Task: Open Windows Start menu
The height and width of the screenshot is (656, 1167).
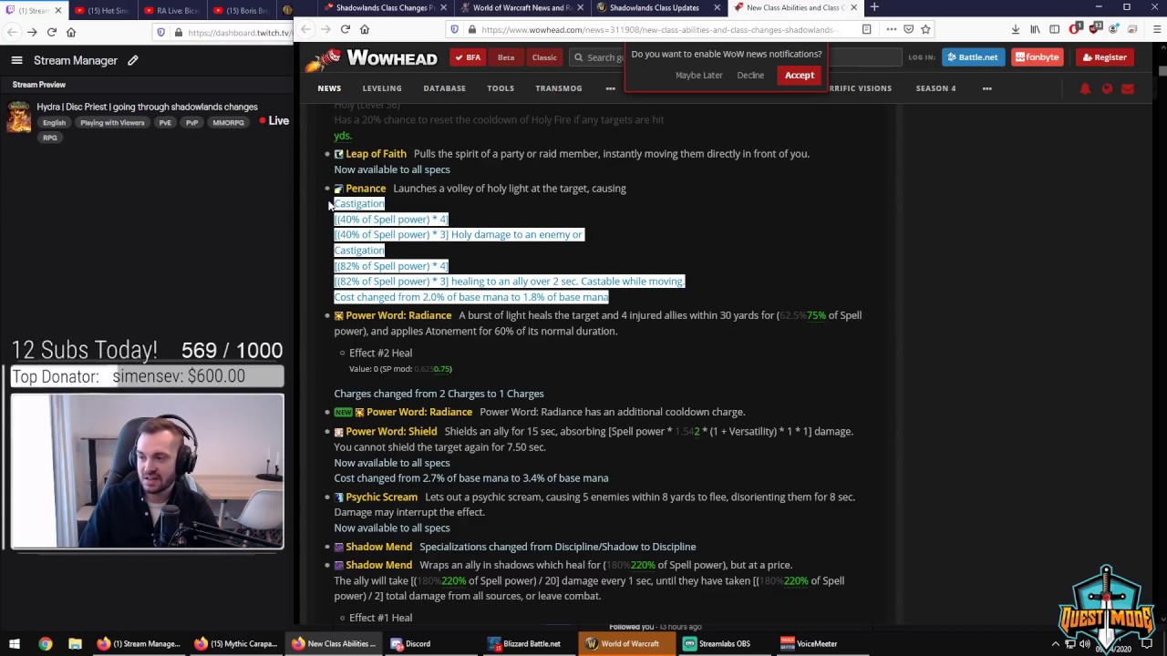Action: (15, 643)
